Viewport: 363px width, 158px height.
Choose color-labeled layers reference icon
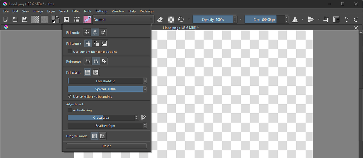pyautogui.click(x=104, y=61)
